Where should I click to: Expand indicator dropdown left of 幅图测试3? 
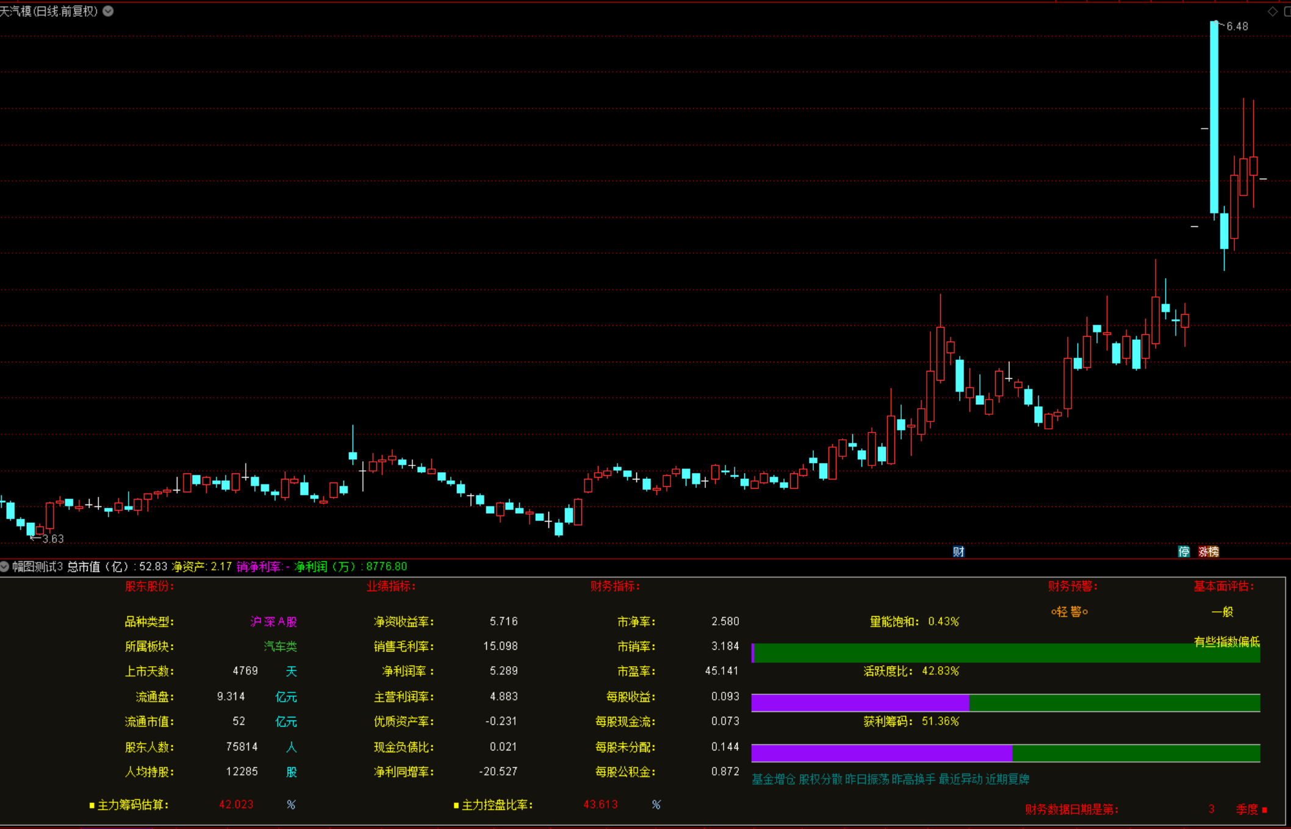4,567
